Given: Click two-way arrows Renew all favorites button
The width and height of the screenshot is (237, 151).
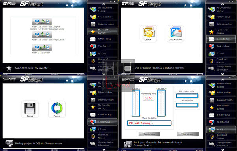Looking at the screenshot, I should click(x=42, y=48).
